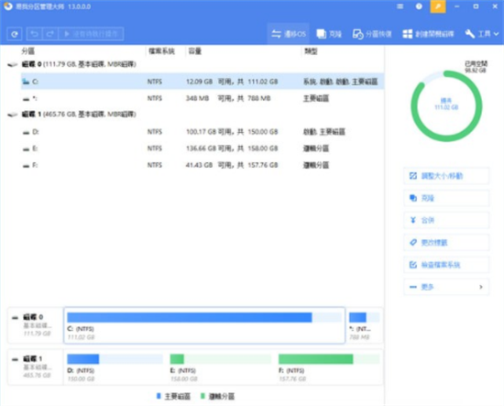Open the hamburger menu in the title bar
This screenshot has height=406, width=504.
400,6
